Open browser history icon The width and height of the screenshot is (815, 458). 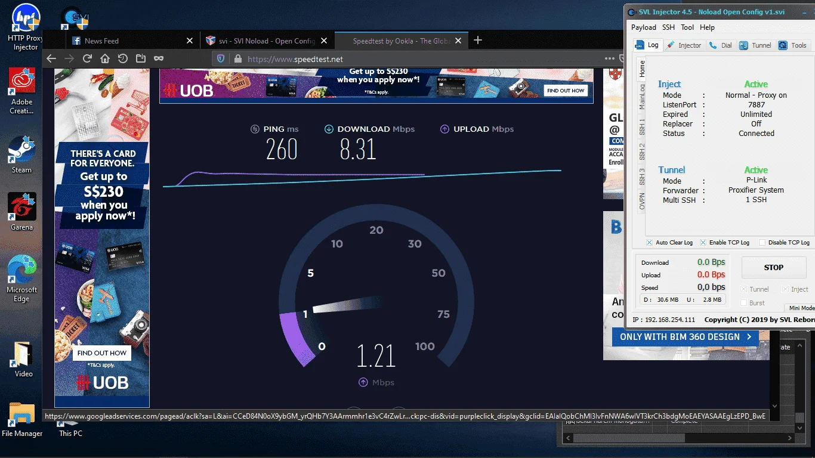(x=123, y=58)
